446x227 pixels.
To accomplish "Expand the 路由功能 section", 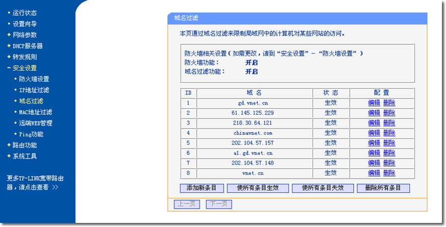I will 24,145.
